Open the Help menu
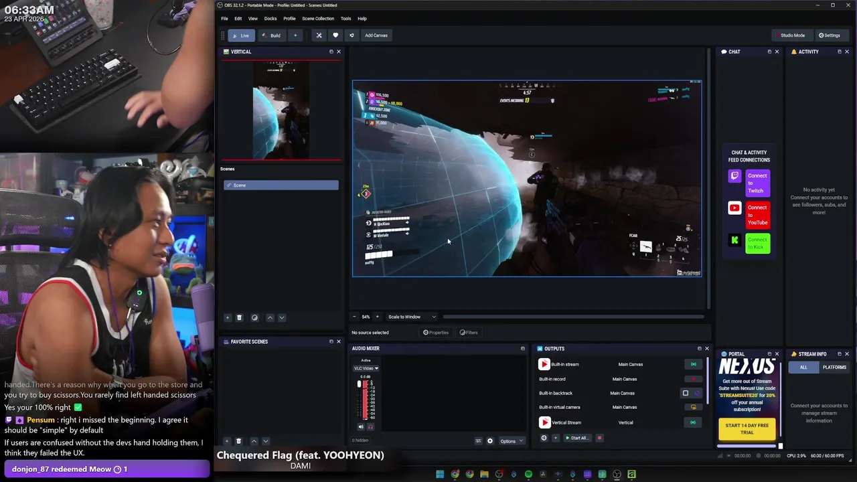 pos(362,19)
